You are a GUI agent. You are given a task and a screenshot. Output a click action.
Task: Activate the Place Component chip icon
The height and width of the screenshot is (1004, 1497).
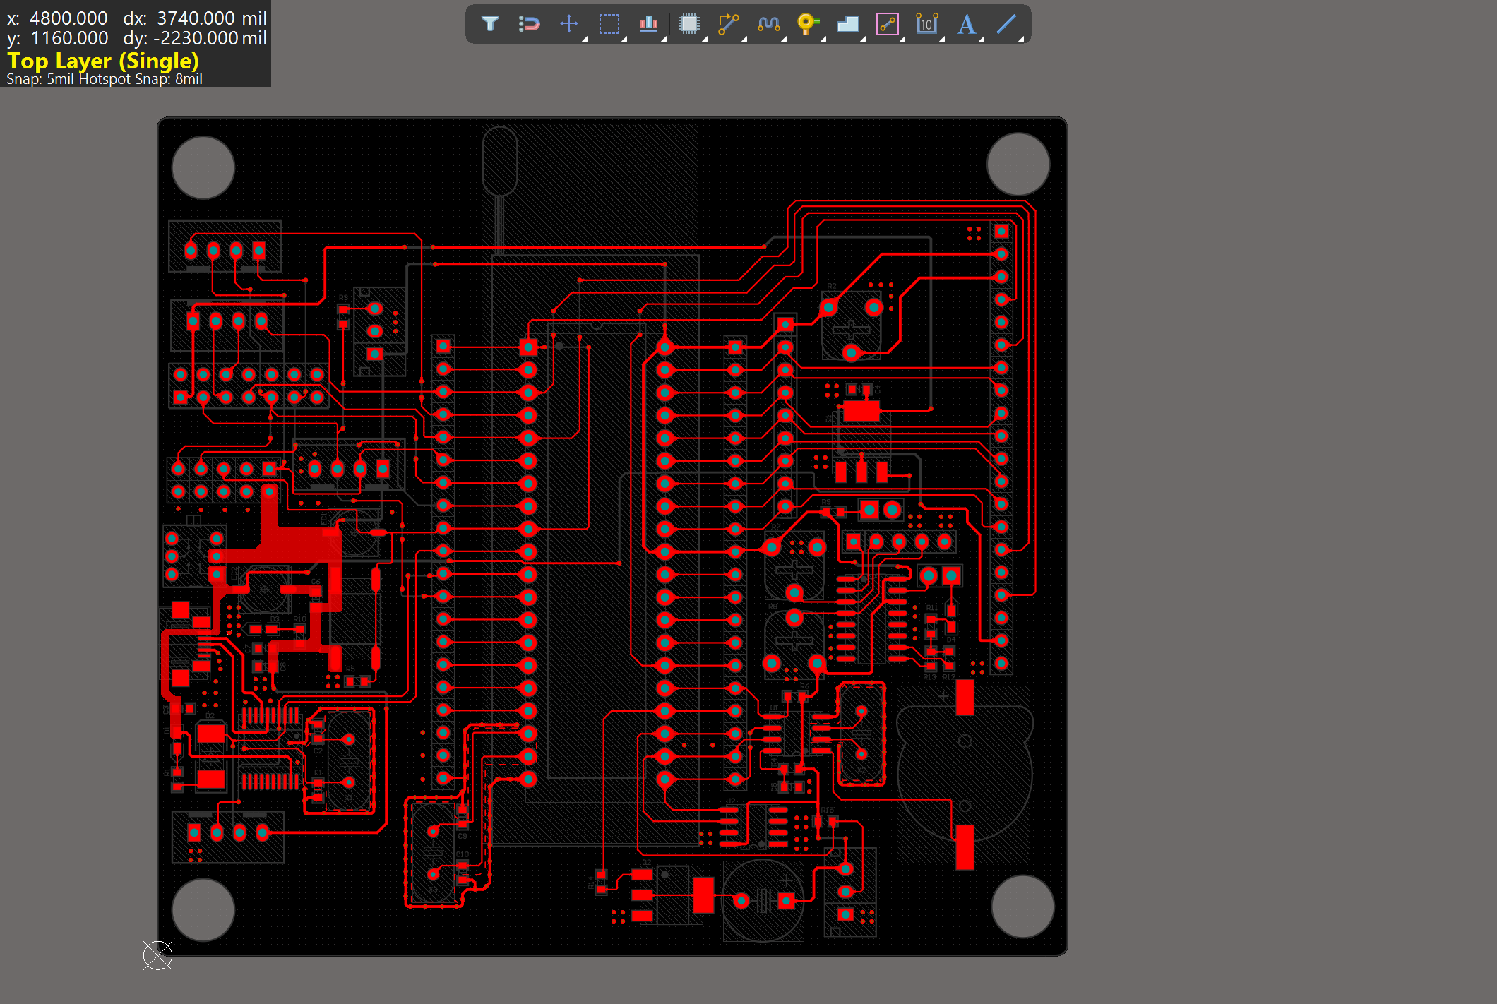click(x=688, y=24)
